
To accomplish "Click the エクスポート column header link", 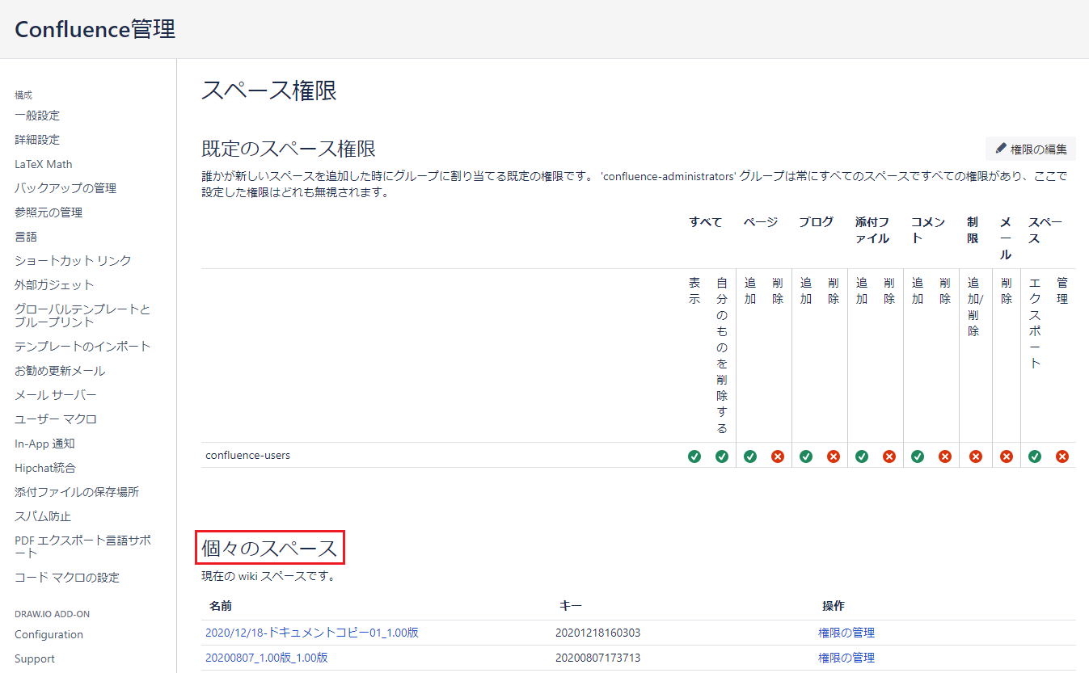I will click(x=1035, y=323).
